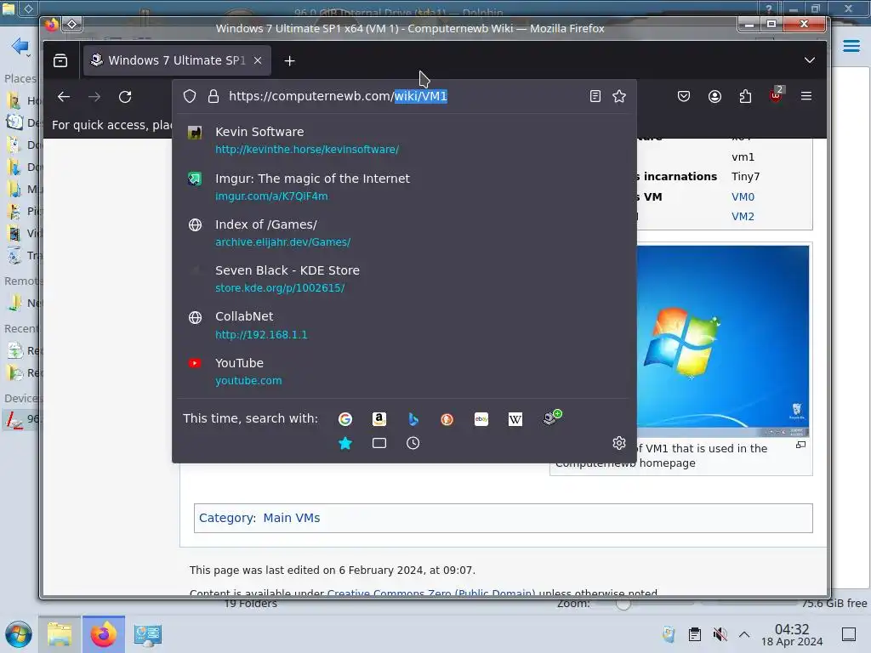Open the VM2 wiki link
The image size is (871, 653).
tap(743, 217)
